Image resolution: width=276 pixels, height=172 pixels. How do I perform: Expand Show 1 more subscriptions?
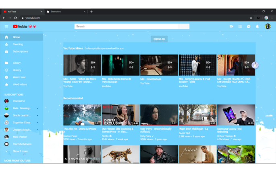click(20, 151)
